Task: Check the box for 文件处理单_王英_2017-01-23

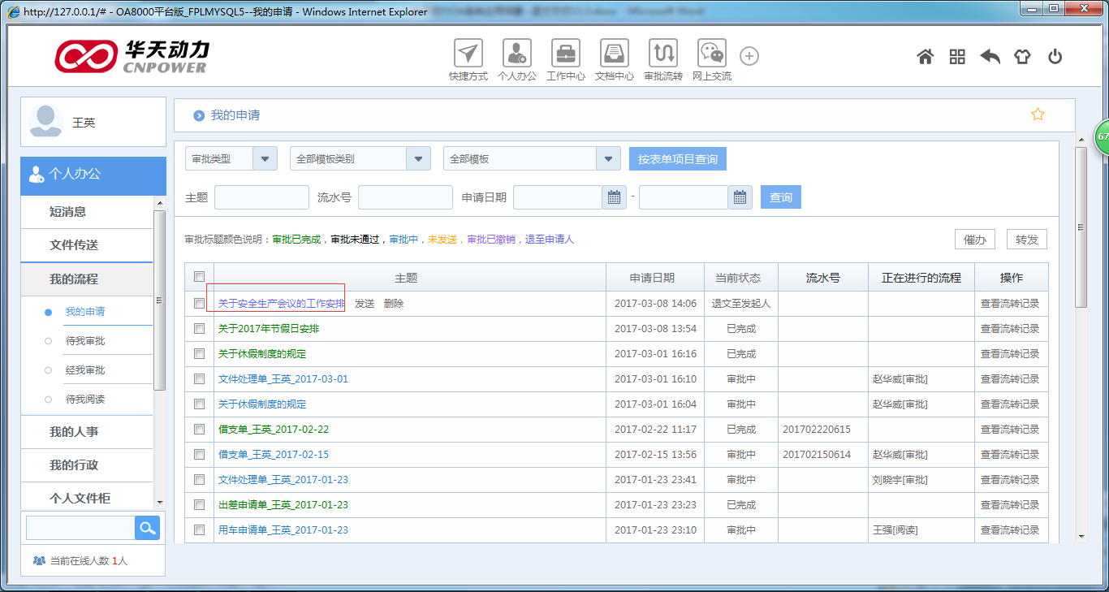Action: pyautogui.click(x=200, y=480)
